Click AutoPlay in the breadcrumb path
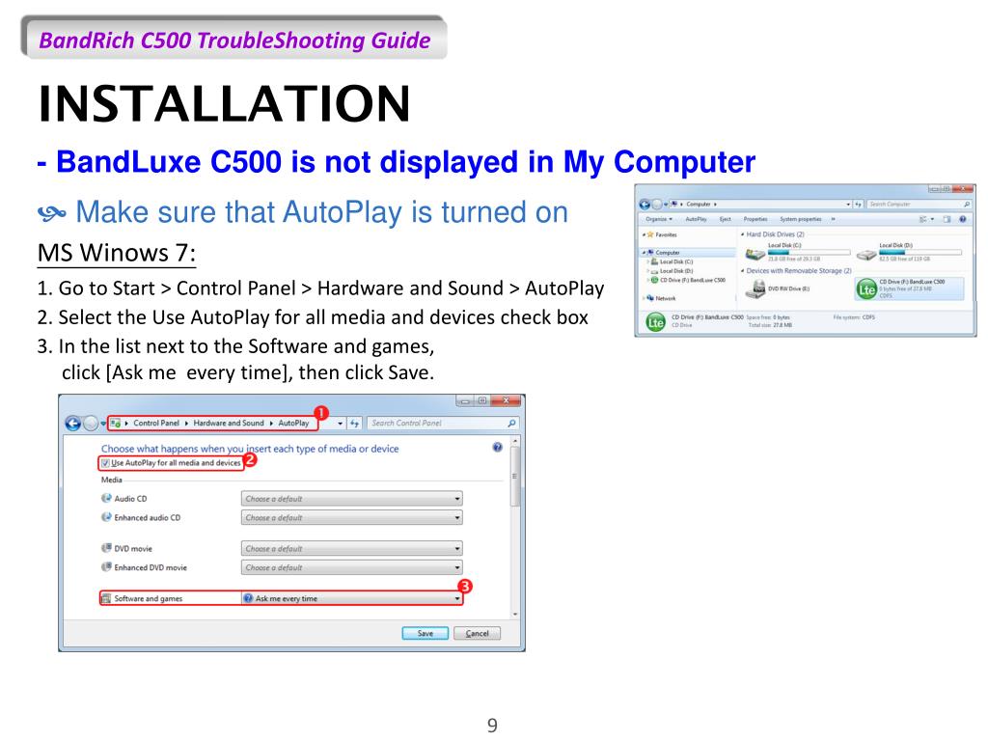Screen dimensions: 988x741 [293, 424]
